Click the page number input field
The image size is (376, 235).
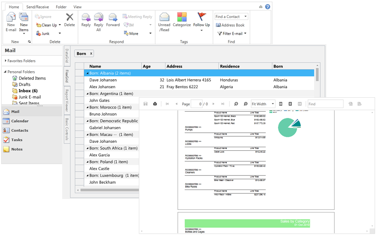[197, 104]
